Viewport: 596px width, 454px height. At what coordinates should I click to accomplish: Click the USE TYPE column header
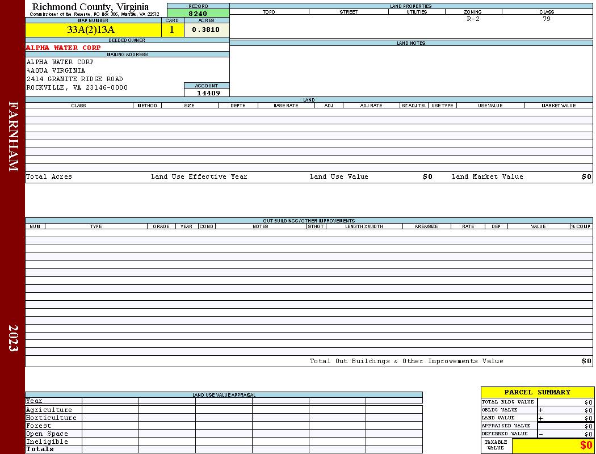[442, 106]
